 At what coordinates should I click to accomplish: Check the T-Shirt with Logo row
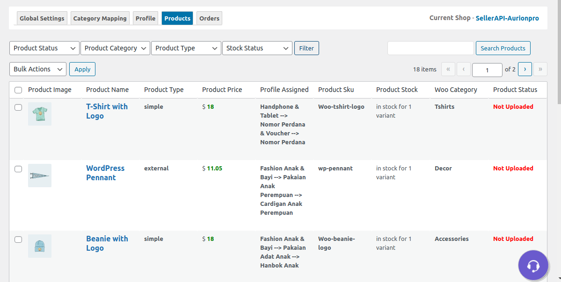click(x=18, y=107)
